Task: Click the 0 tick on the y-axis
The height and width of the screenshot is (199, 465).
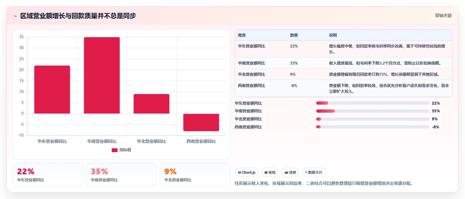Action: [23, 114]
